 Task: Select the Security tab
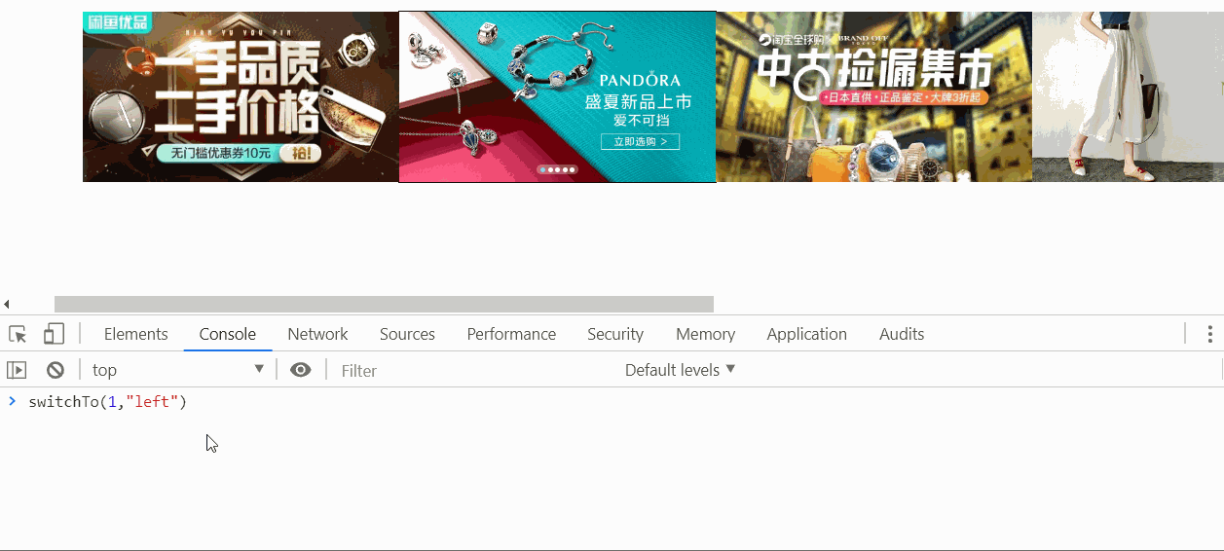(x=615, y=334)
